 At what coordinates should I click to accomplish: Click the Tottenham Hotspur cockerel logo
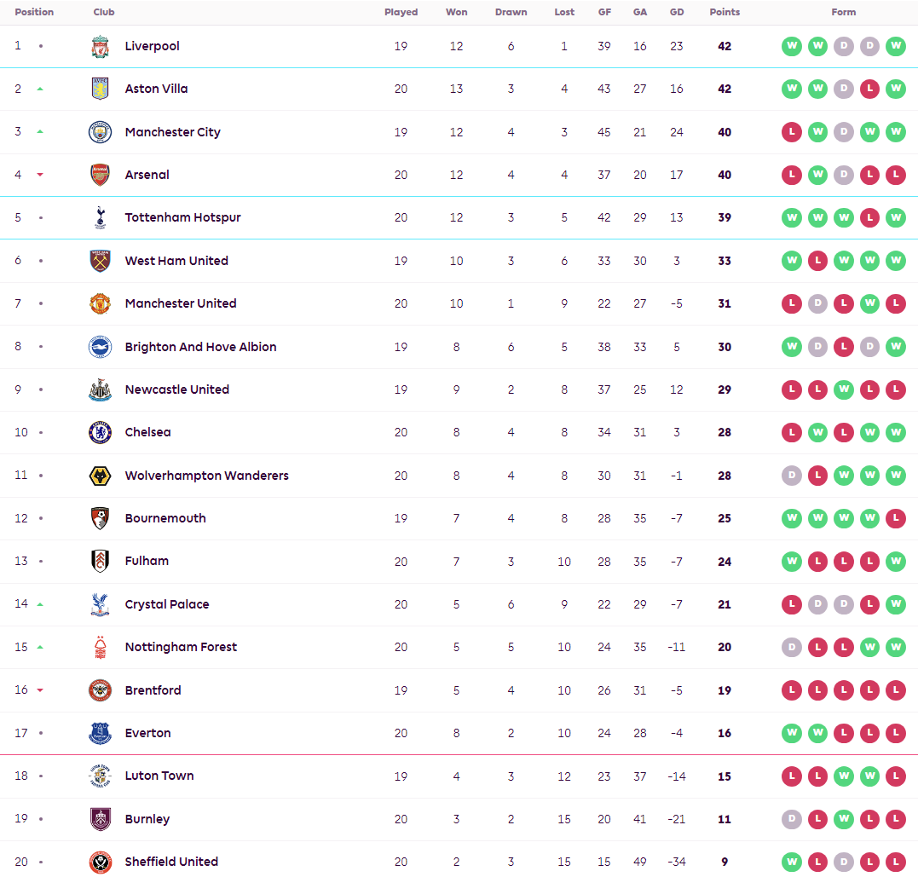[x=100, y=218]
